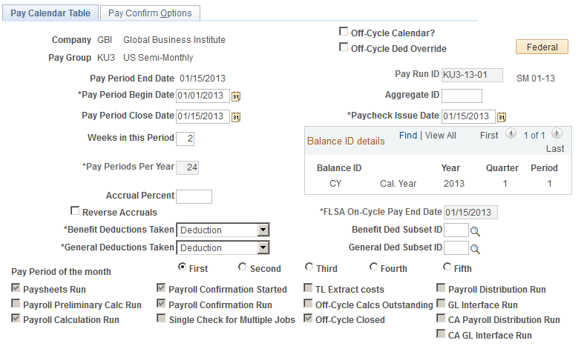
Task: Click the Federal button
Action: point(542,47)
